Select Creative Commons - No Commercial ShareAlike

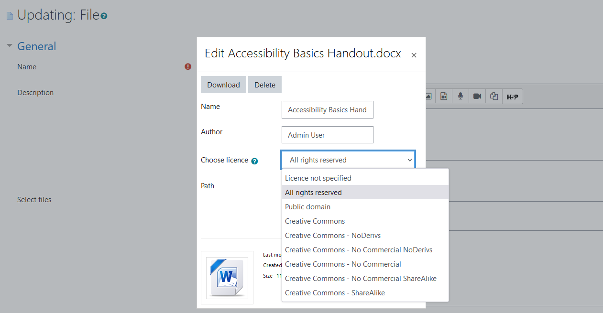click(x=365, y=279)
